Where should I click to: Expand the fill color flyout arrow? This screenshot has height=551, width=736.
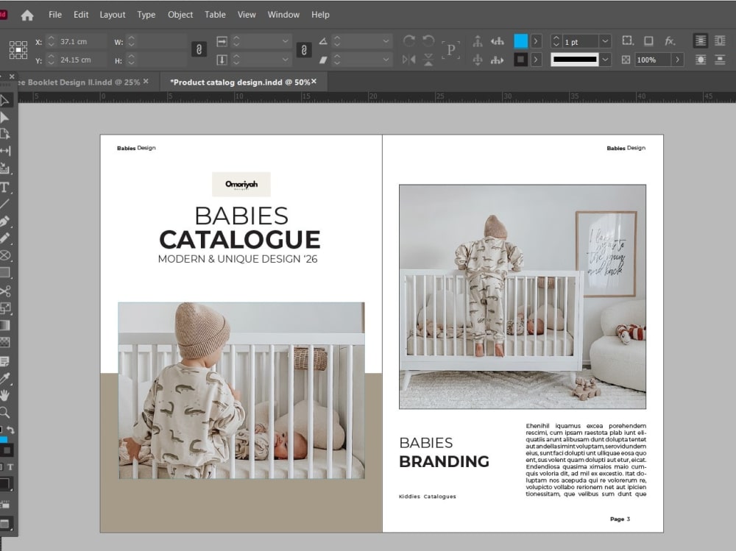[536, 41]
